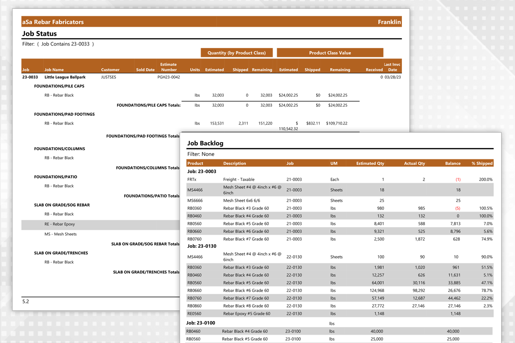Click the Product Class Value header

click(x=330, y=53)
